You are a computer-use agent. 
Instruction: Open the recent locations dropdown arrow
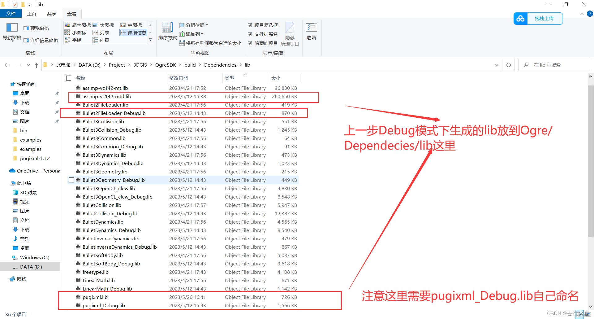click(x=28, y=65)
